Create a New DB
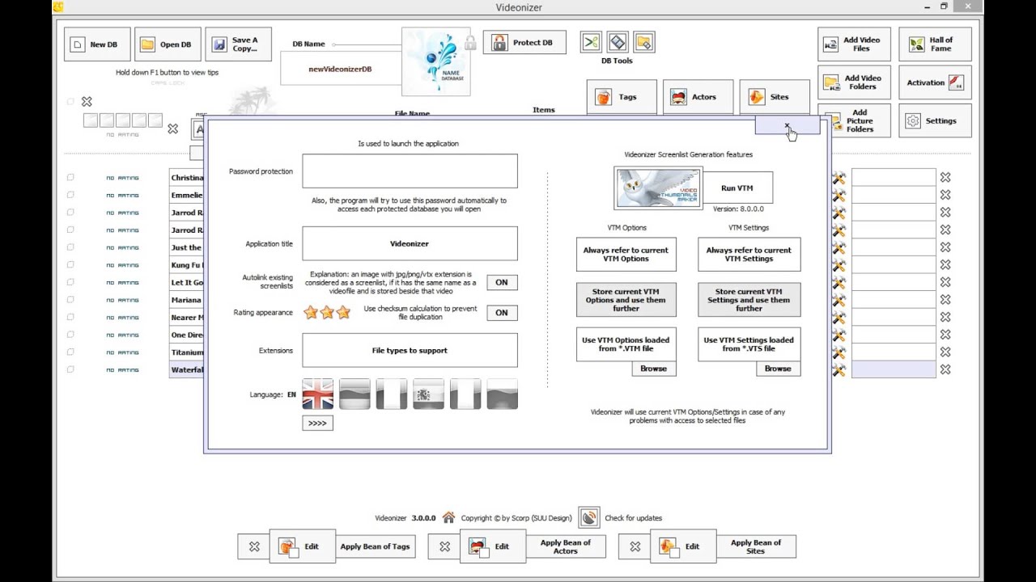This screenshot has height=582, width=1036. (x=97, y=44)
